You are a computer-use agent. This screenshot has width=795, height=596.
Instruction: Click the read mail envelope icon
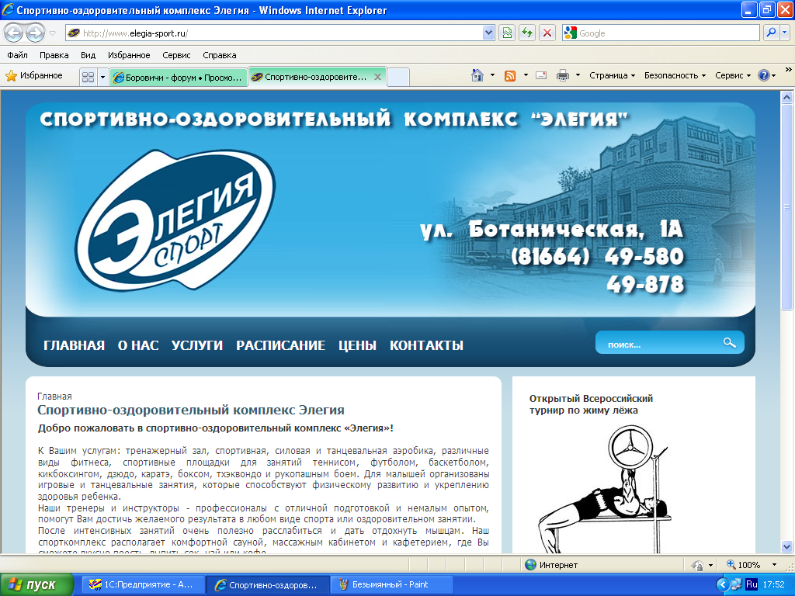pos(541,75)
